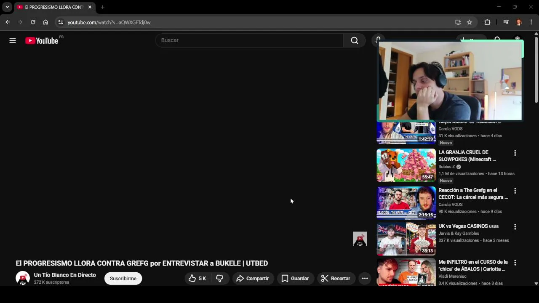Open more actions ellipsis beside Recortar
Image resolution: width=539 pixels, height=303 pixels.
pyautogui.click(x=365, y=279)
